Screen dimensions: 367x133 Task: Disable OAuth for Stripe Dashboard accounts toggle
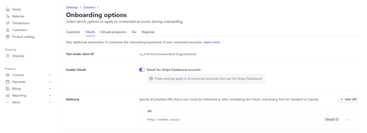click(142, 70)
